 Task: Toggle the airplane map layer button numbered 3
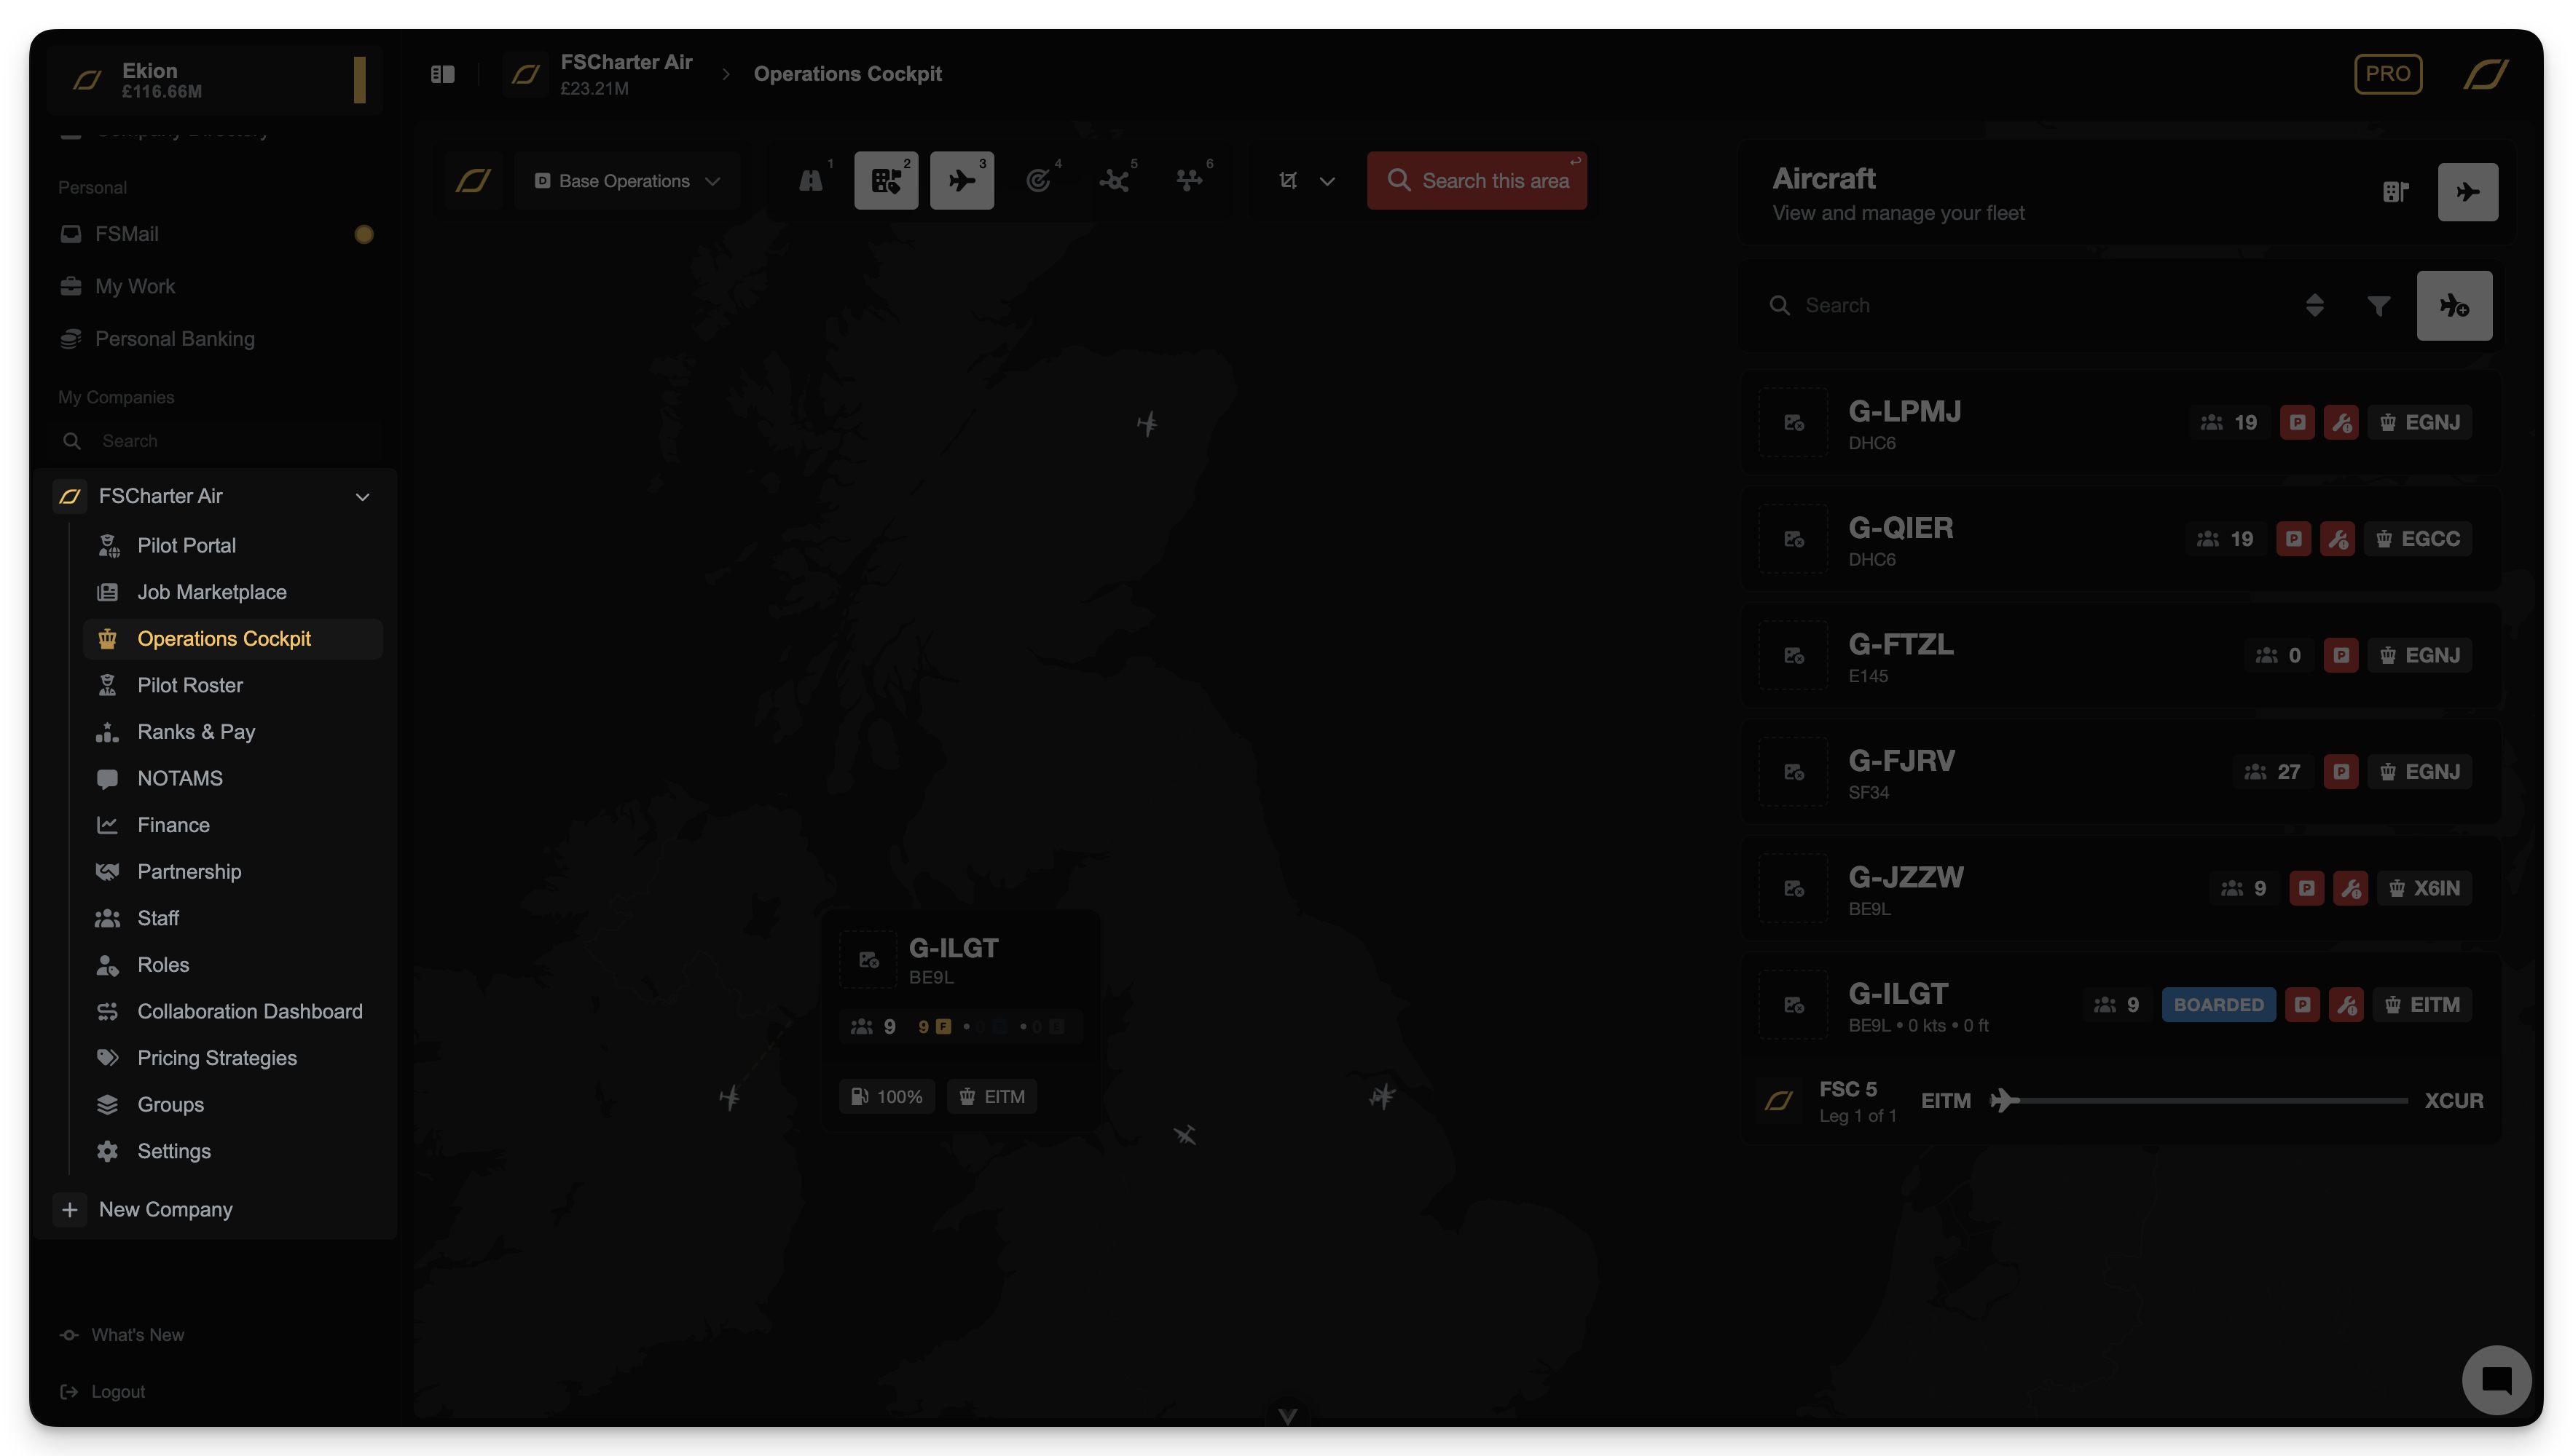point(962,181)
